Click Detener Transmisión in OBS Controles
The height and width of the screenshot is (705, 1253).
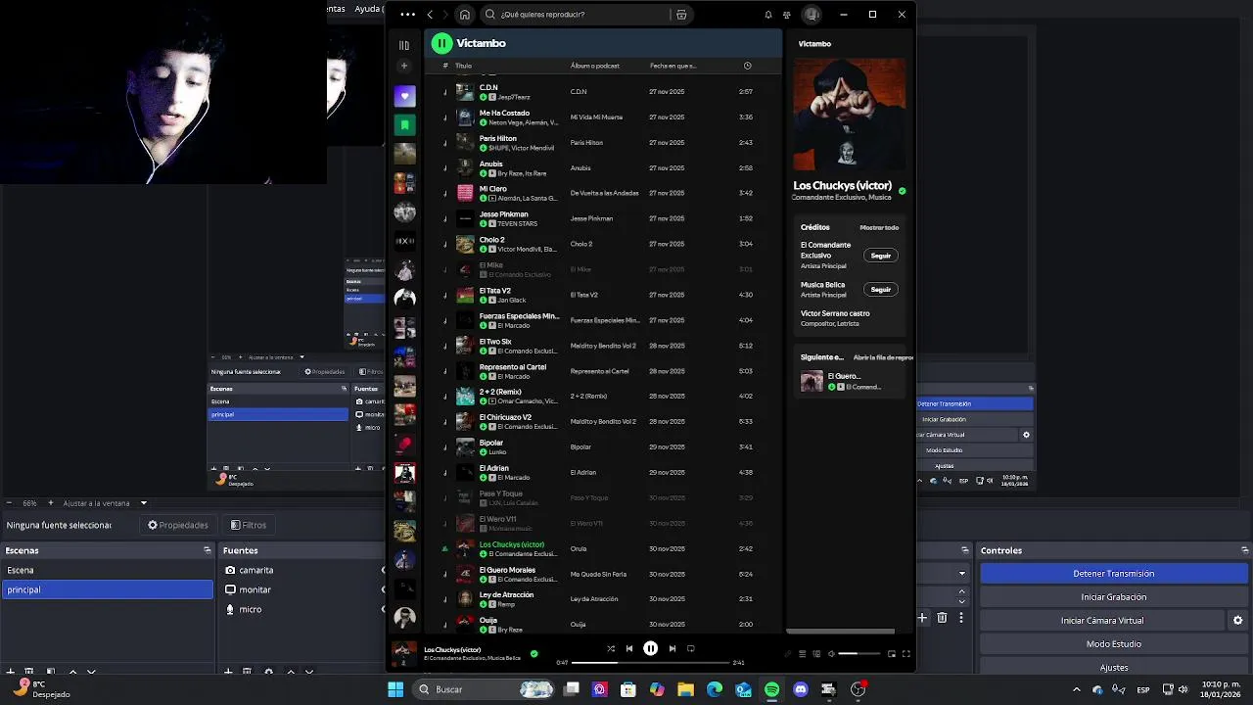tap(1114, 574)
